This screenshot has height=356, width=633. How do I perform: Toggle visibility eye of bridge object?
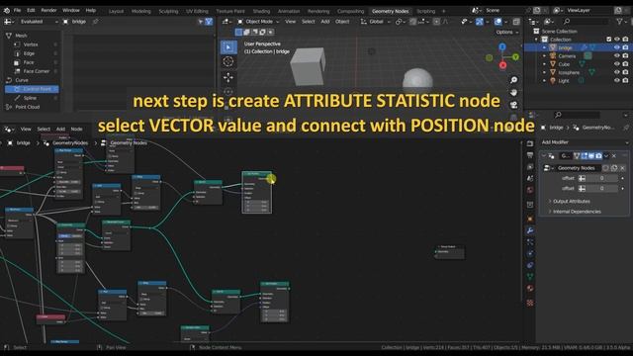pos(617,47)
